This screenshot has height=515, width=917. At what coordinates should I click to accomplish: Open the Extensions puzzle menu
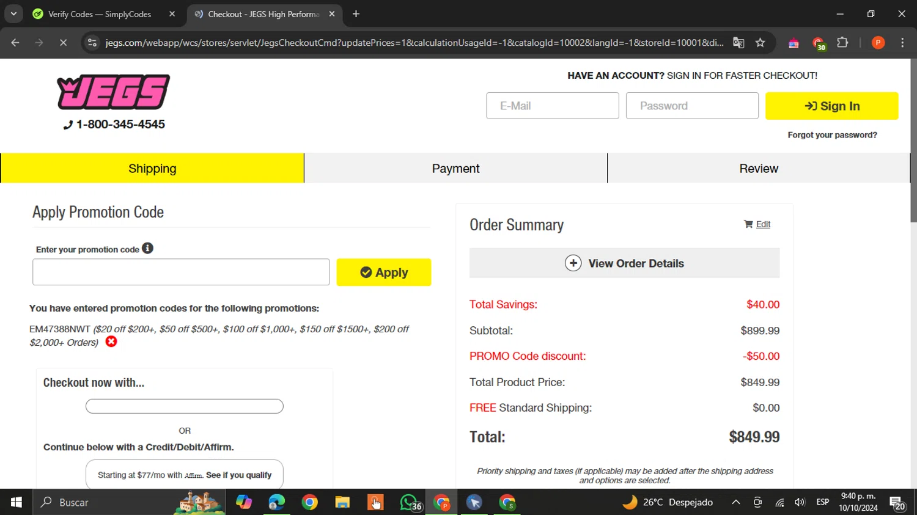click(x=842, y=42)
